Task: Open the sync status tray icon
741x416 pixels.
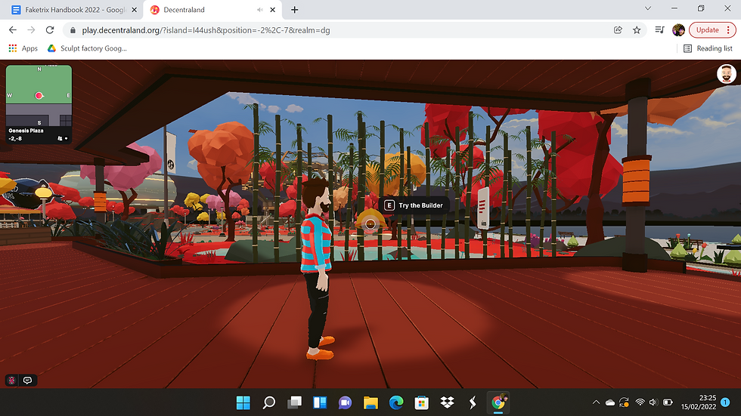Action: click(625, 402)
